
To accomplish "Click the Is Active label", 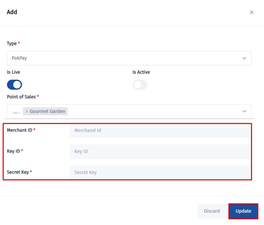I will (x=141, y=72).
